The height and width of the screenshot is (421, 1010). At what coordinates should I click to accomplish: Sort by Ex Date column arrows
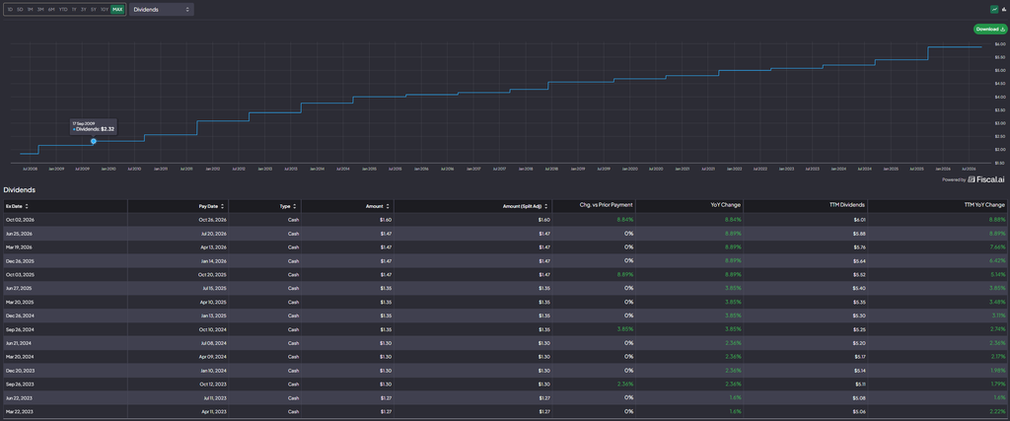pos(27,206)
